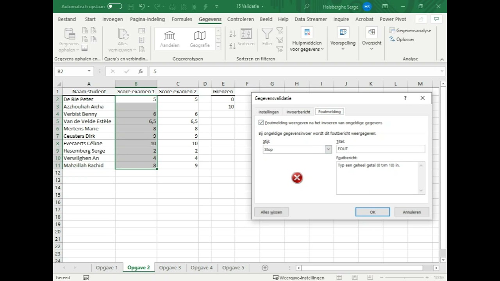Screen dimensions: 500x281
Task: Collapse the ribbon with the chevron
Action: 442,59
